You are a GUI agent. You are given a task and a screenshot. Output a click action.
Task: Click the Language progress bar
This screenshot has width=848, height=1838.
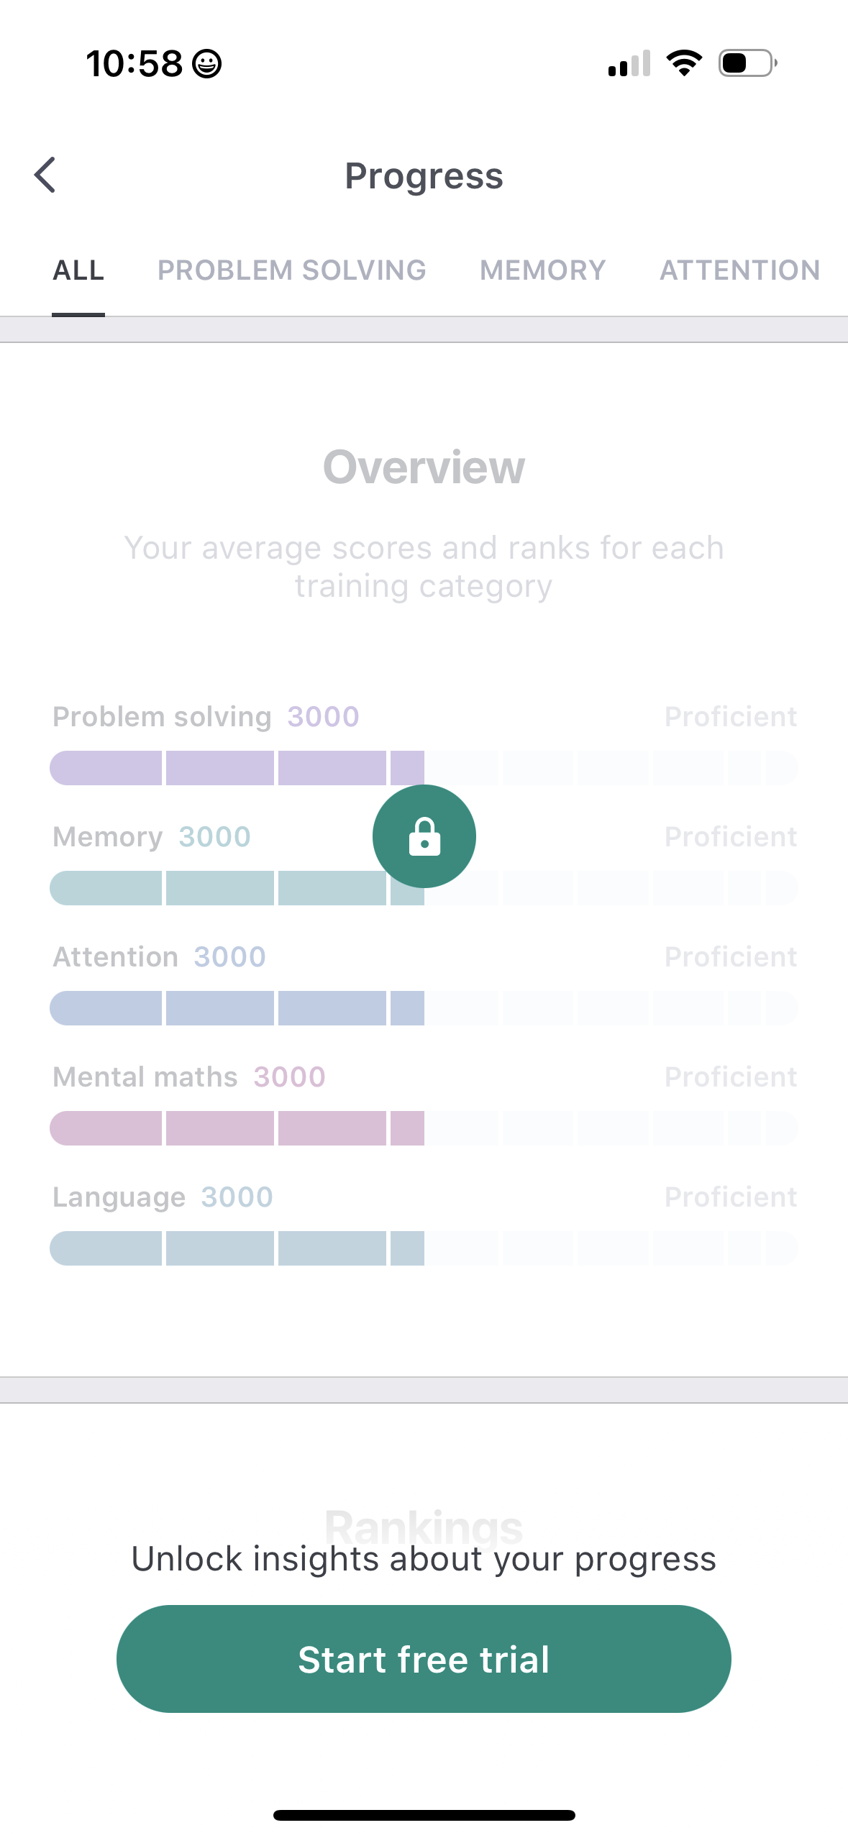coord(237,1248)
